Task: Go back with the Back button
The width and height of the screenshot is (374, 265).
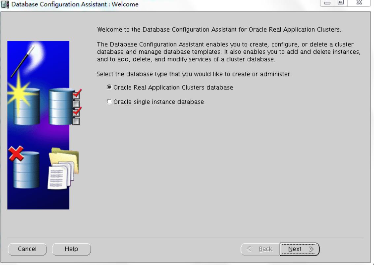Action: coord(260,249)
